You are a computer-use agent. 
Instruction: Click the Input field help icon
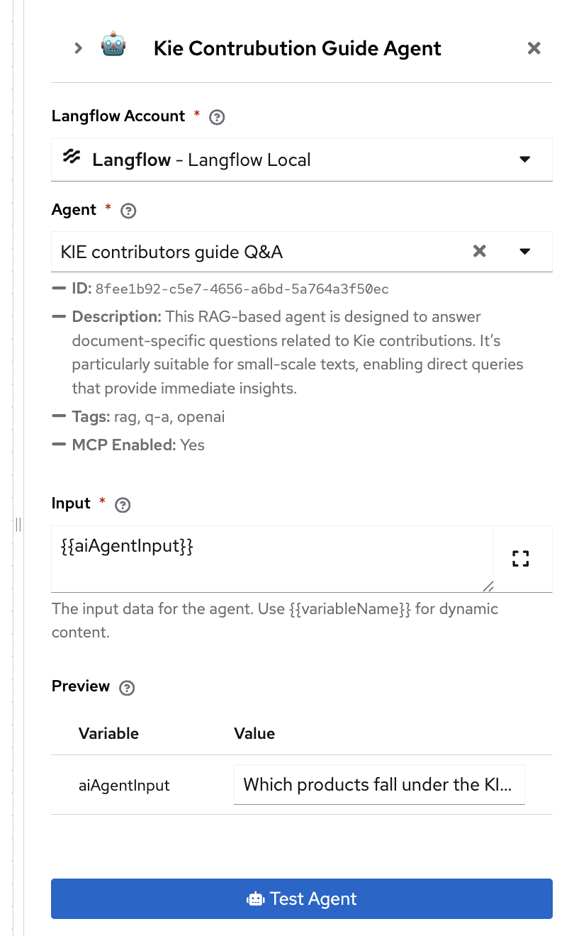coord(123,505)
